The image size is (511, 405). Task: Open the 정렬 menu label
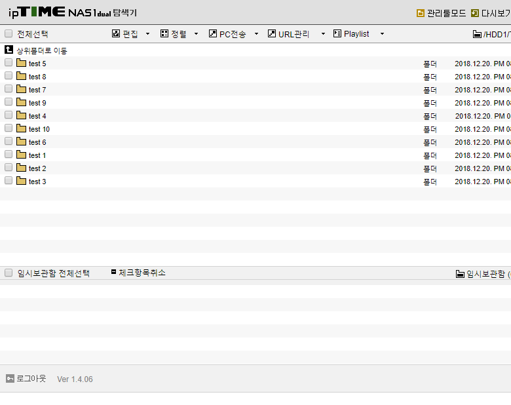(x=179, y=34)
